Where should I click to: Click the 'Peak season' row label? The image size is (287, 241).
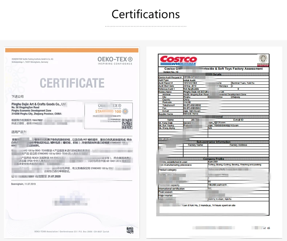pyautogui.click(x=165, y=192)
